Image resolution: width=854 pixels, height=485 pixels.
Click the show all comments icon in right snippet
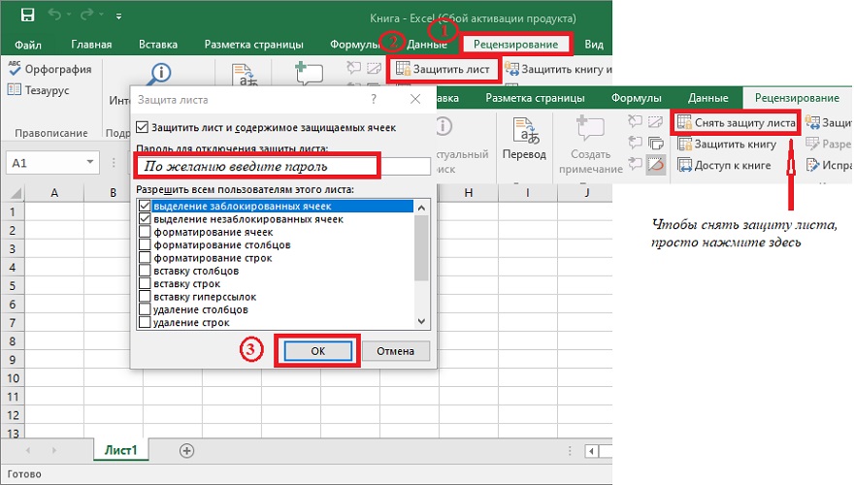(x=656, y=144)
